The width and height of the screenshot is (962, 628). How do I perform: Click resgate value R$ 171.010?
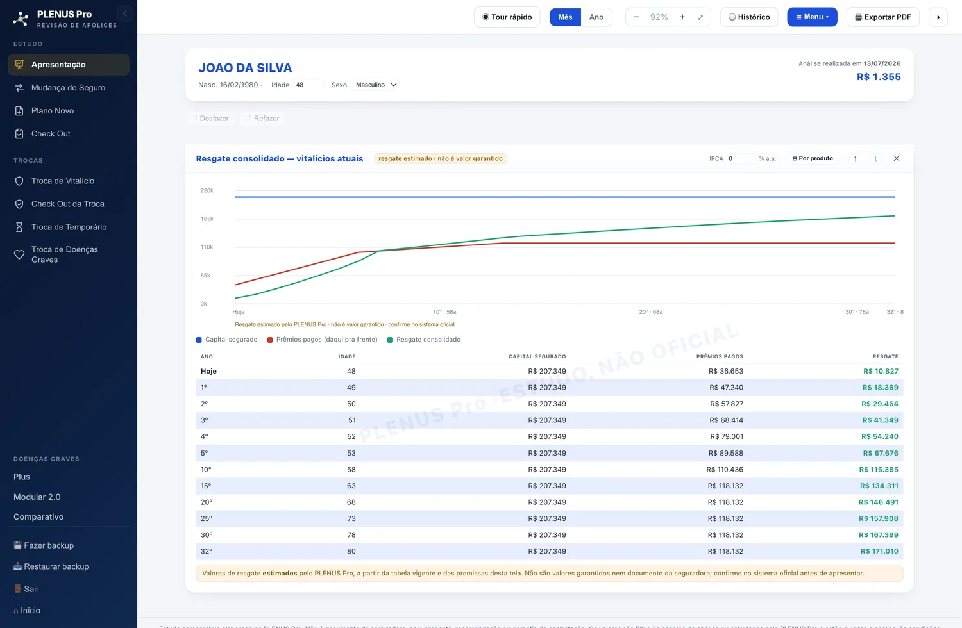coord(879,551)
